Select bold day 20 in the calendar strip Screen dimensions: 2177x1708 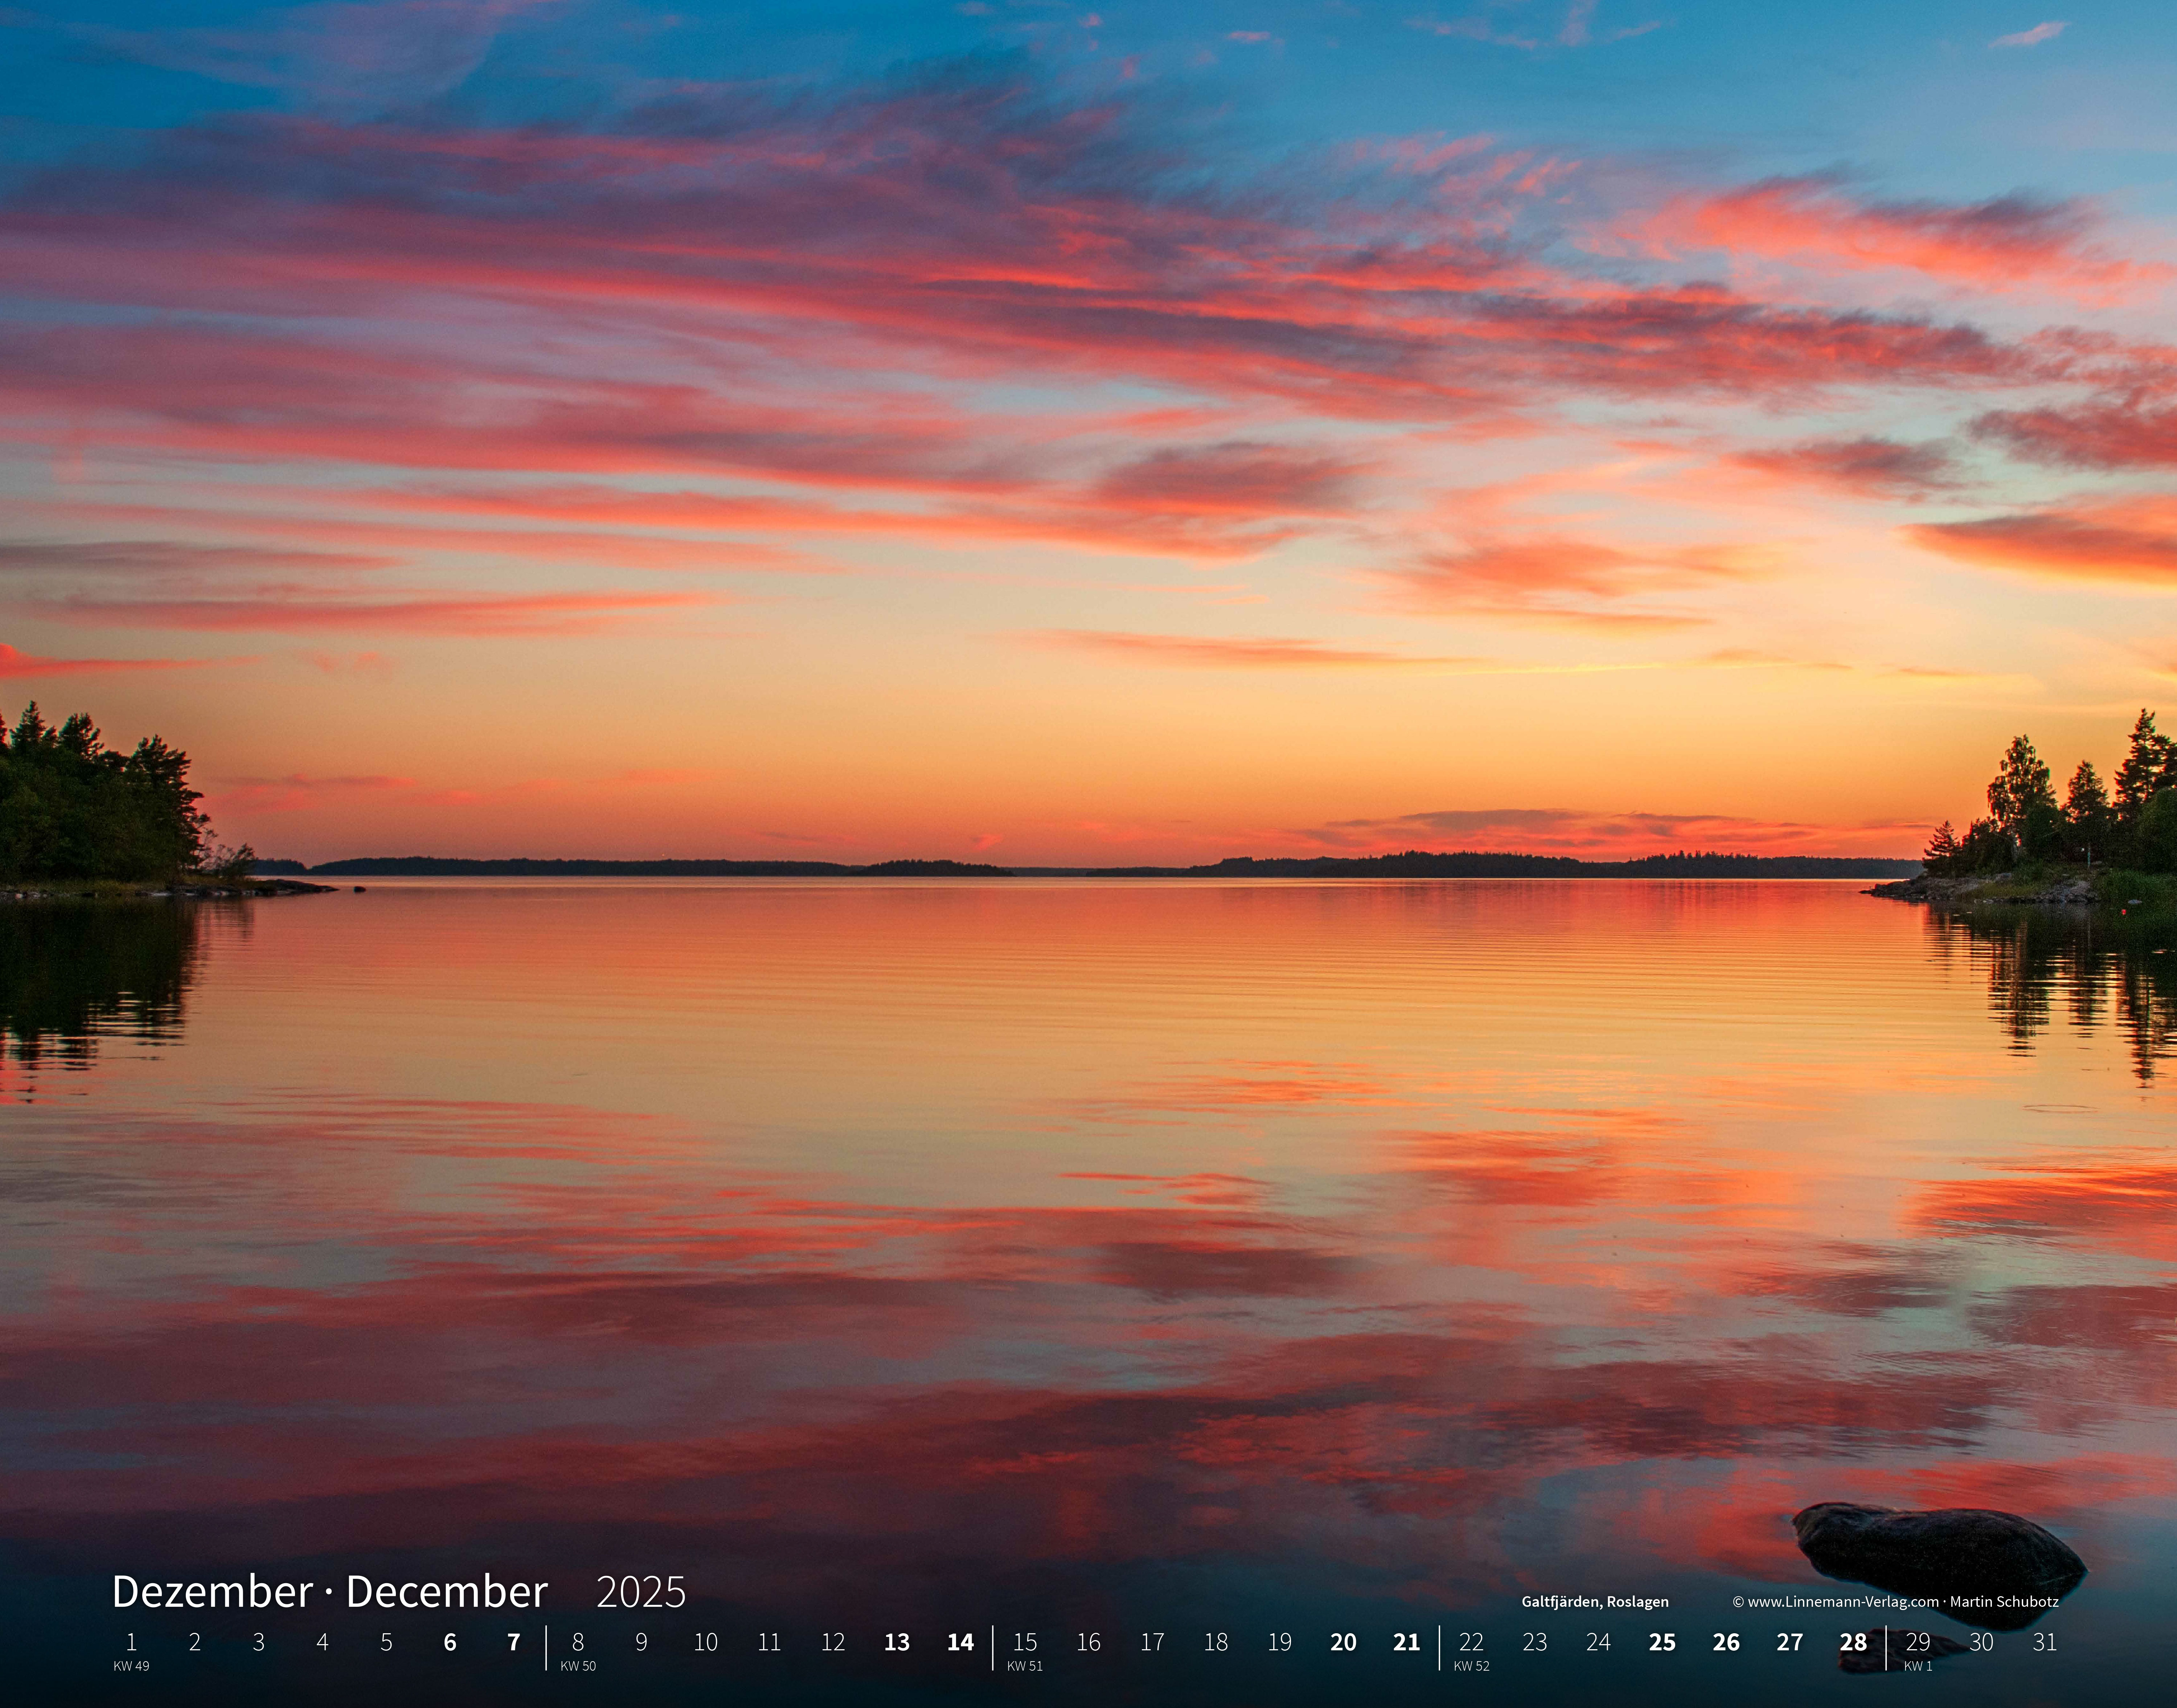(x=1344, y=1642)
